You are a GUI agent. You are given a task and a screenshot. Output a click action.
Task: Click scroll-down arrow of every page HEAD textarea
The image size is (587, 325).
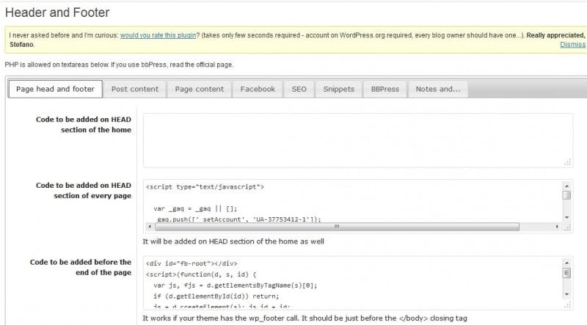click(566, 217)
